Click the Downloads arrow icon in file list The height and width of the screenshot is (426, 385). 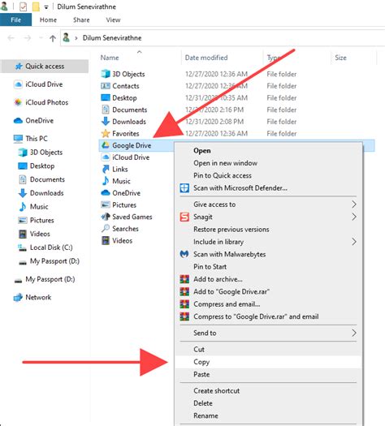(x=106, y=122)
